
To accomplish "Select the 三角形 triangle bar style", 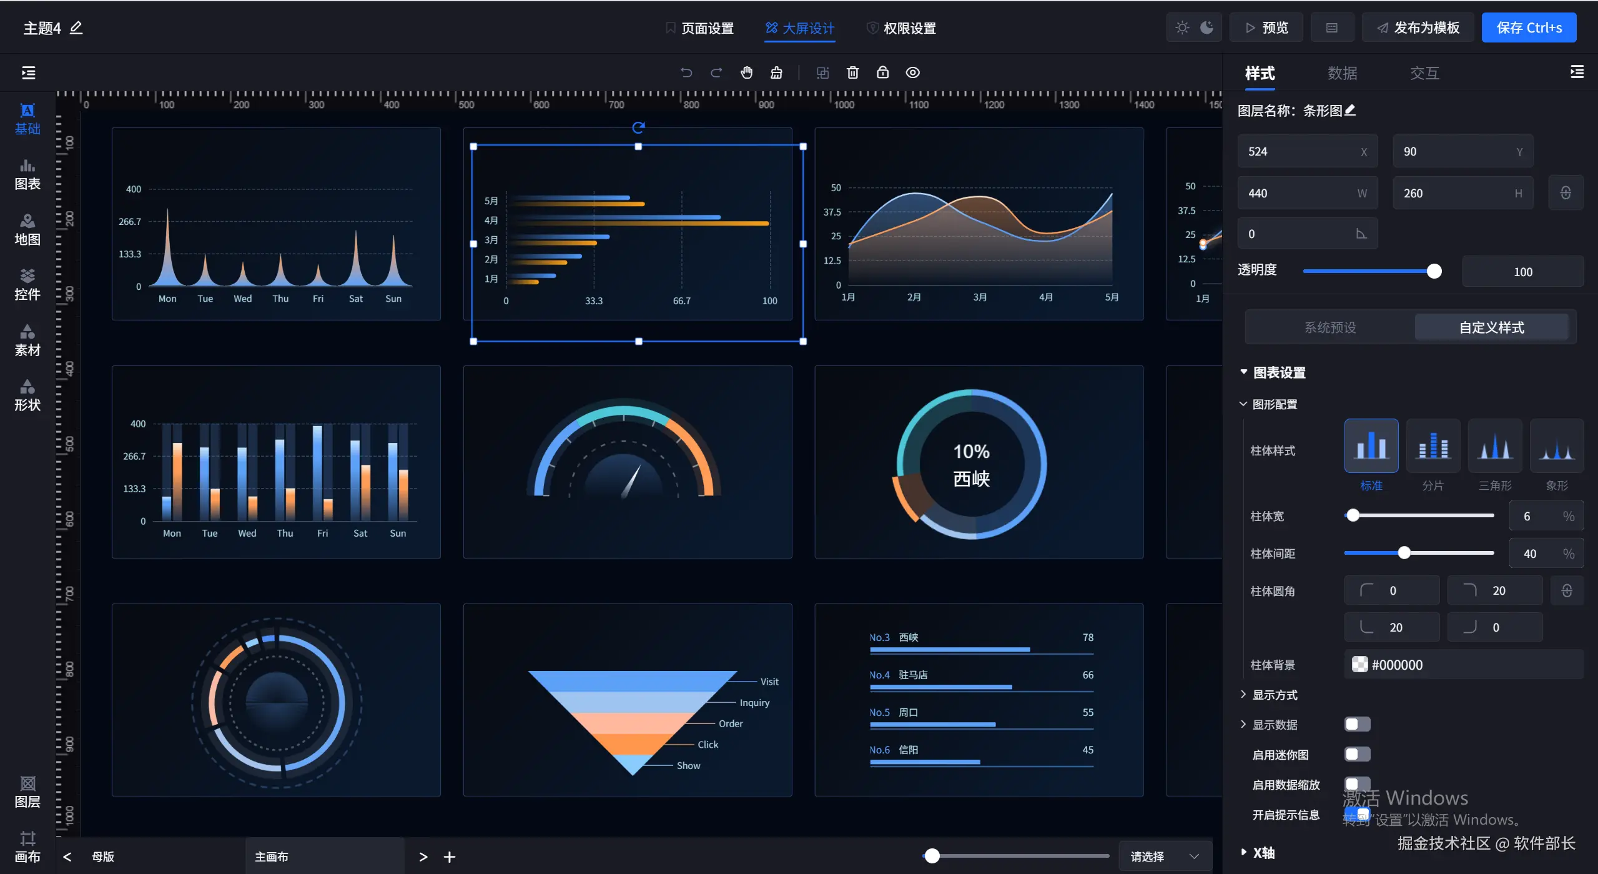I will tap(1494, 446).
